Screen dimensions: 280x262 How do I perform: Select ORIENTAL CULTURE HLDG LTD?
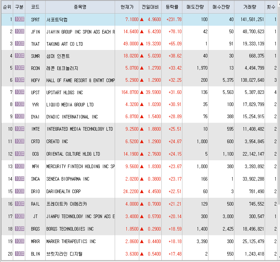[x=73, y=154]
